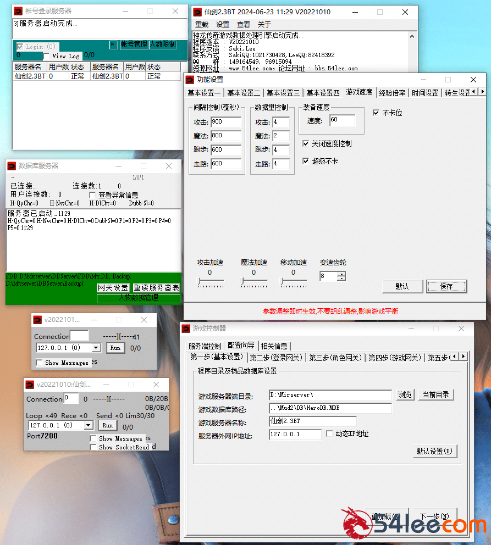The height and width of the screenshot is (545, 491).
Task: Click the 数据库服务器 window title icon
Action: coord(12,166)
